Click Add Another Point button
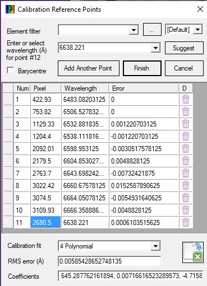The image size is (207, 286). [89, 68]
